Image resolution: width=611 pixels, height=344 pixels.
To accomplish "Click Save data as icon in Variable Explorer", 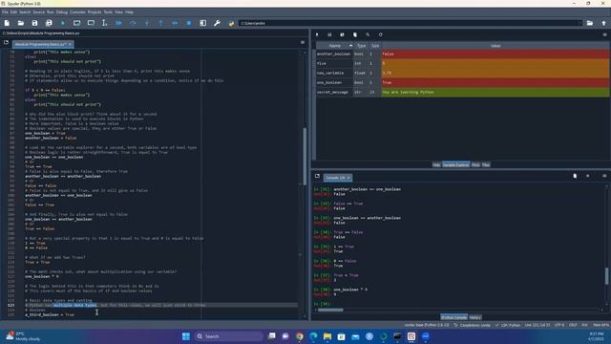I will click(x=342, y=34).
